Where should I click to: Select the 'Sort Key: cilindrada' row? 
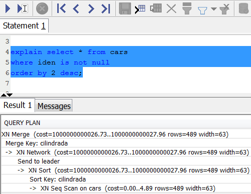pyautogui.click(x=126, y=179)
